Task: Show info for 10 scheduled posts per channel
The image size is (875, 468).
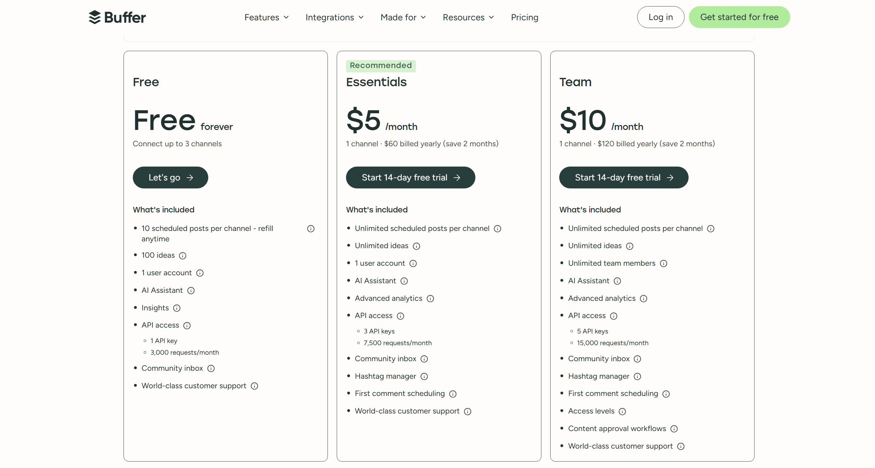Action: [x=311, y=229]
